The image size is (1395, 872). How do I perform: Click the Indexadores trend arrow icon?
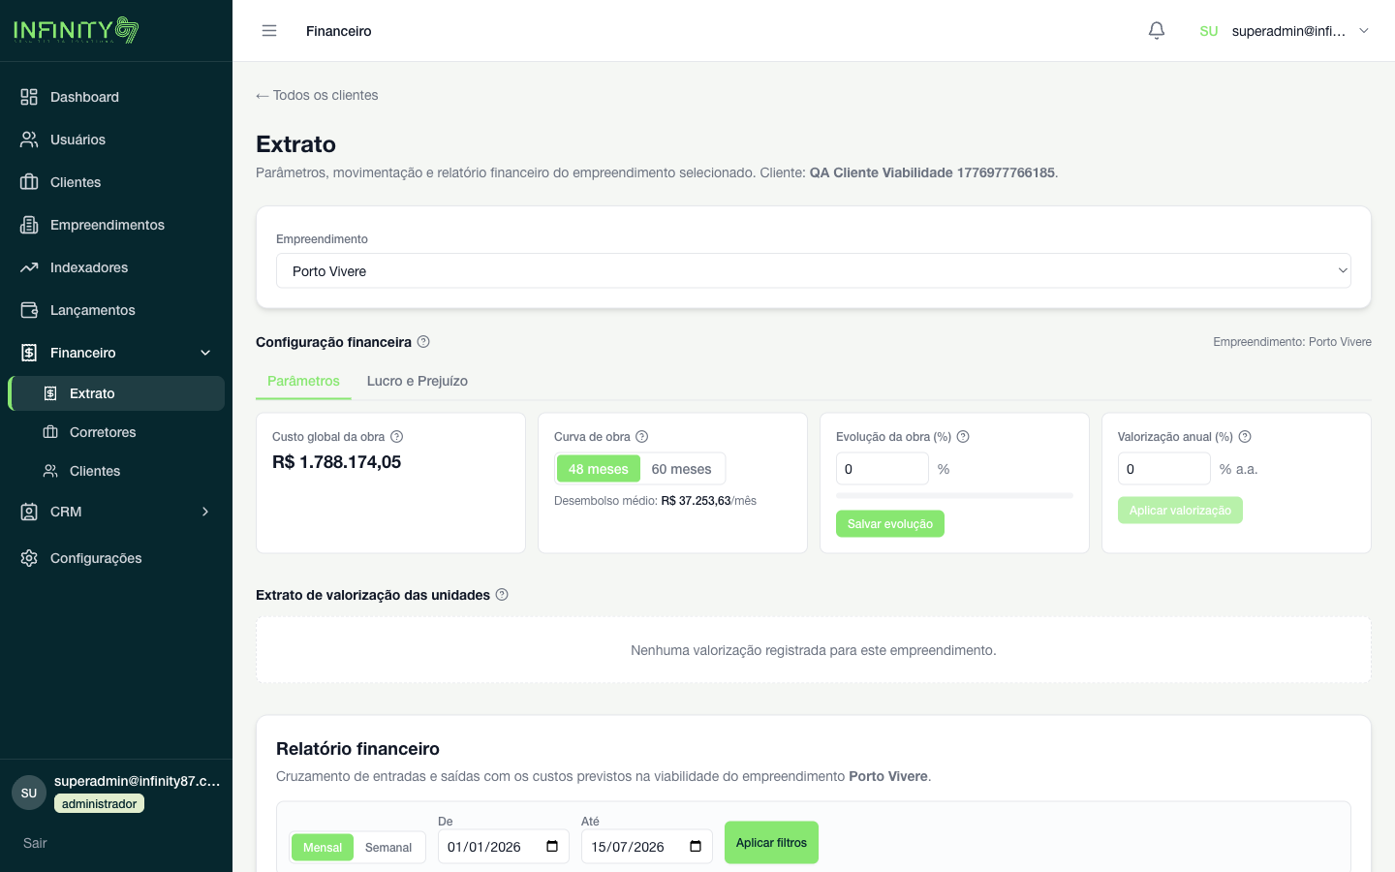point(29,267)
